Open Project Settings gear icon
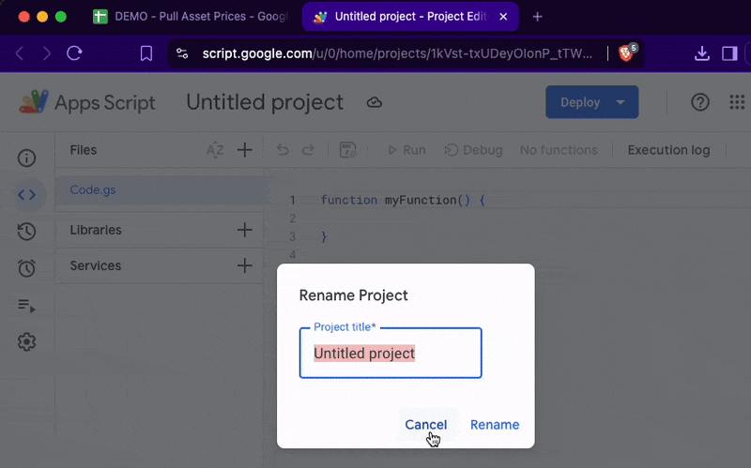This screenshot has width=751, height=468. click(x=27, y=341)
